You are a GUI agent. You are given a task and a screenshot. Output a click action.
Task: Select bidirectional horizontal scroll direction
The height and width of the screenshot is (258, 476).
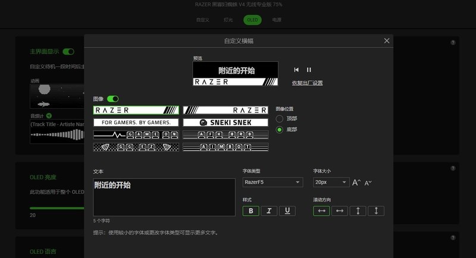[x=321, y=210]
